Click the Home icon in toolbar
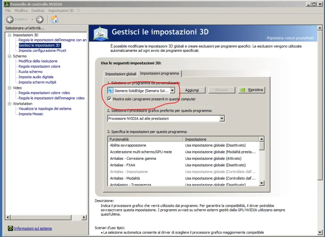325x237 pixels. click(55, 20)
